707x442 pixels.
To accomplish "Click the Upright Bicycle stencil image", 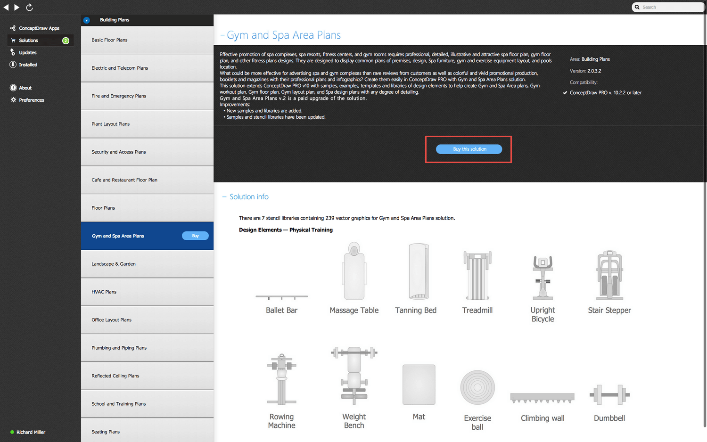I will [x=543, y=278].
